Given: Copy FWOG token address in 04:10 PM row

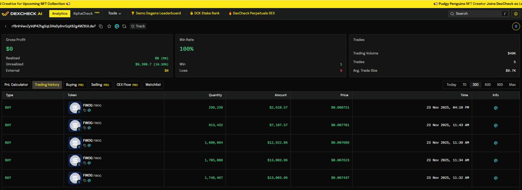Looking at the screenshot, I should click(84, 110).
